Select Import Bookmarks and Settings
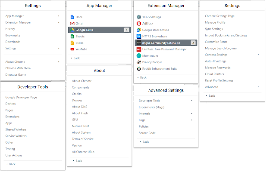 coord(226,35)
